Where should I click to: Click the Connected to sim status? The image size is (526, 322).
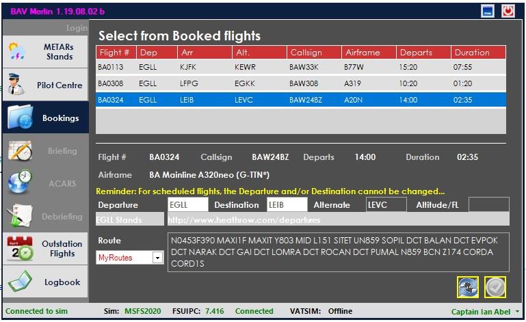tap(36, 311)
